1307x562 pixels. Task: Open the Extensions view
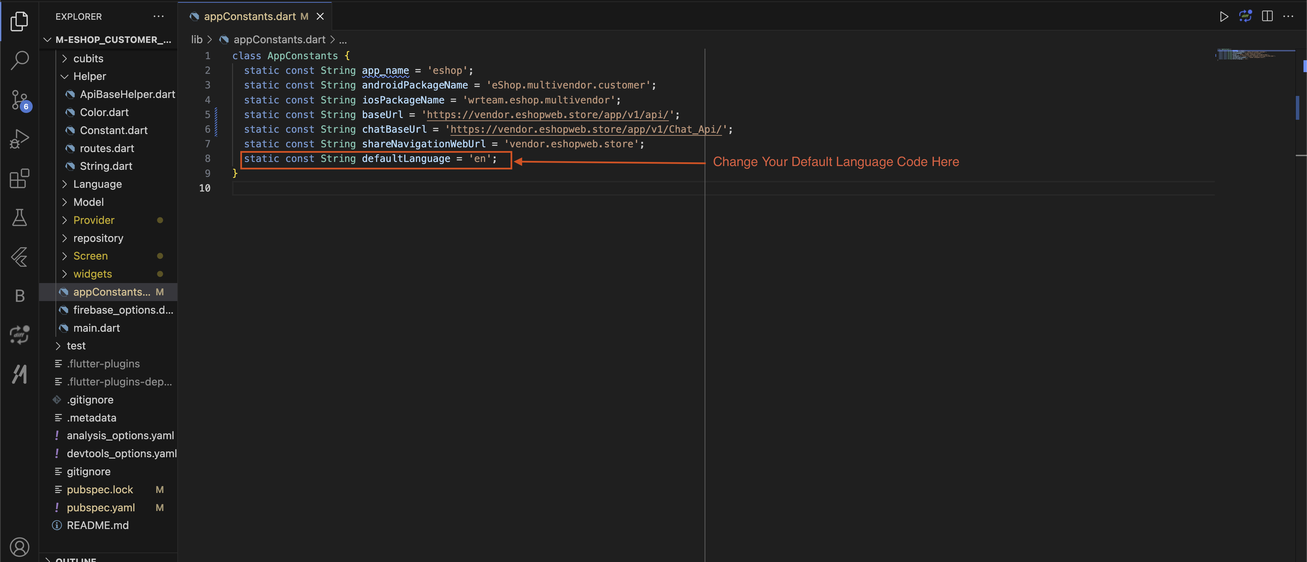pyautogui.click(x=19, y=178)
